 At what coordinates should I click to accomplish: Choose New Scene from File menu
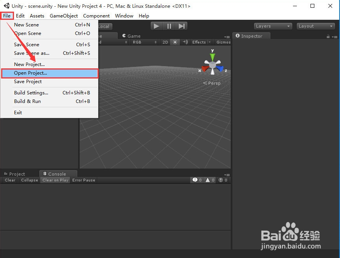(50, 25)
